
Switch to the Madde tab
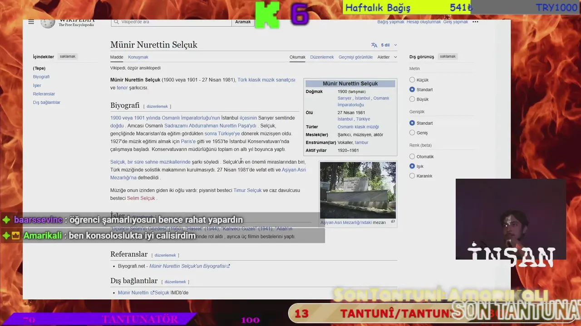click(117, 57)
